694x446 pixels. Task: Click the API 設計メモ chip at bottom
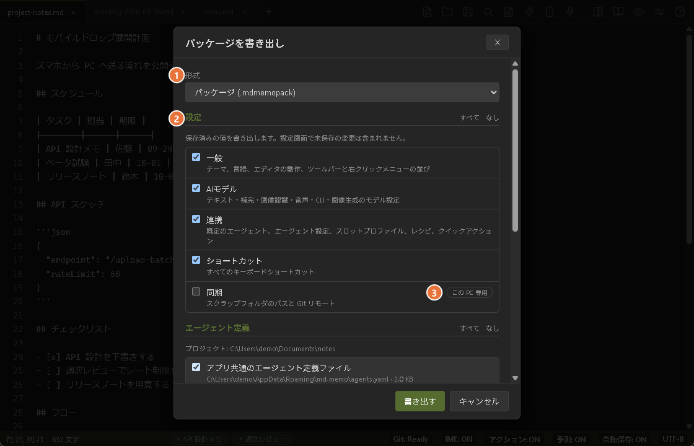pyautogui.click(x=199, y=439)
